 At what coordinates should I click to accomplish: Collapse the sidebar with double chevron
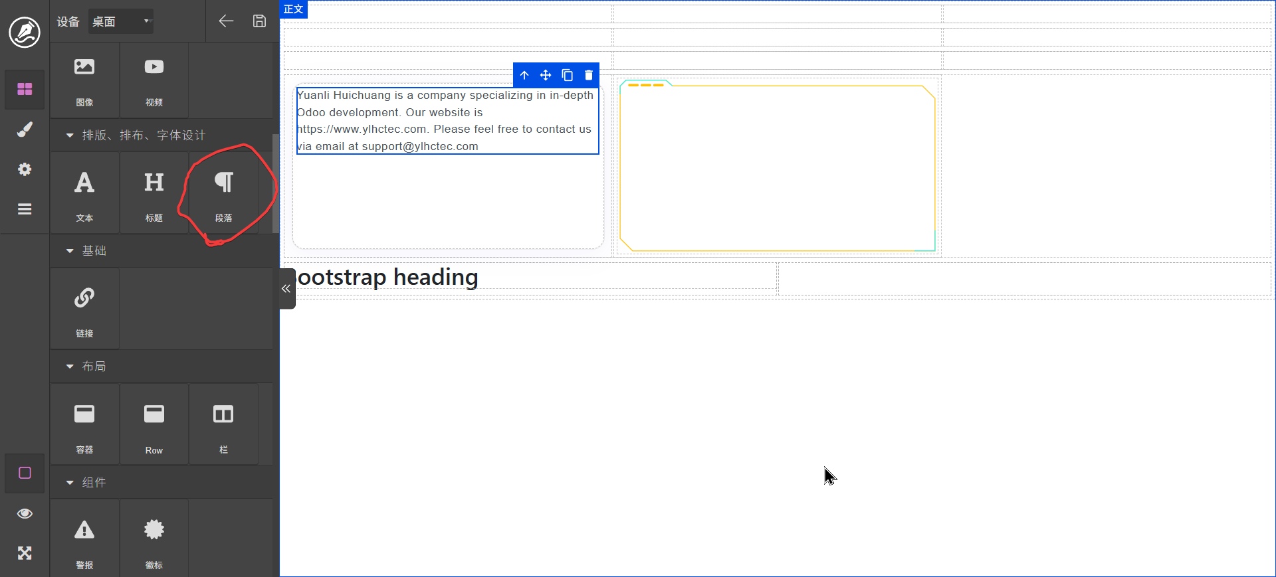coord(286,289)
